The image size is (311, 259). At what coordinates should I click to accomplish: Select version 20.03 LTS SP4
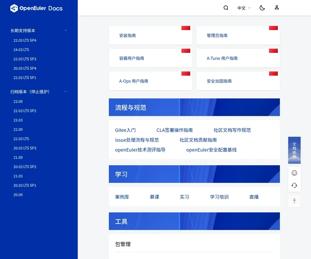[25, 68]
